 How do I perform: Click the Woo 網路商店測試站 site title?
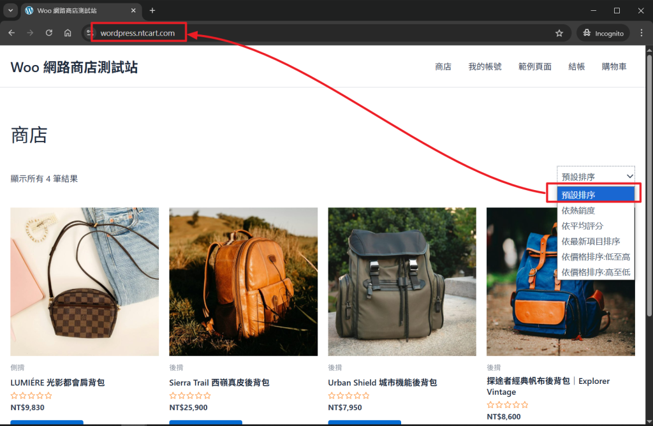74,67
